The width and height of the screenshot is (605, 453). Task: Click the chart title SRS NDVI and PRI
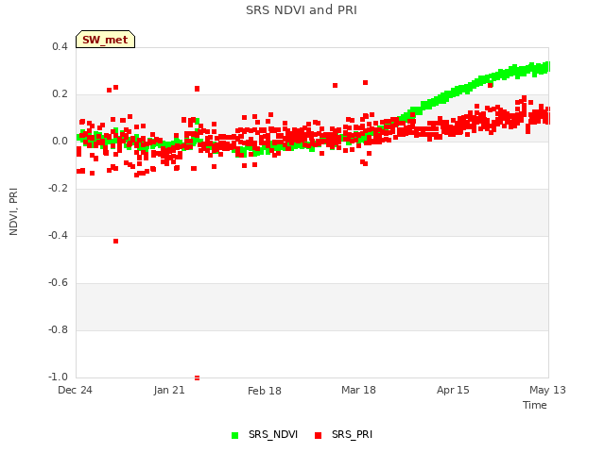[x=302, y=10]
